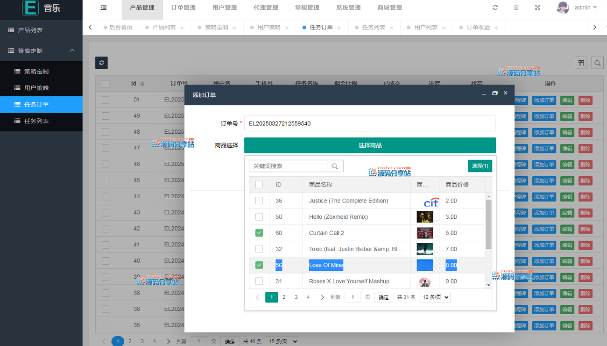Uncheck the Curtain Call 2 checkbox
607x346 pixels.
[x=259, y=233]
